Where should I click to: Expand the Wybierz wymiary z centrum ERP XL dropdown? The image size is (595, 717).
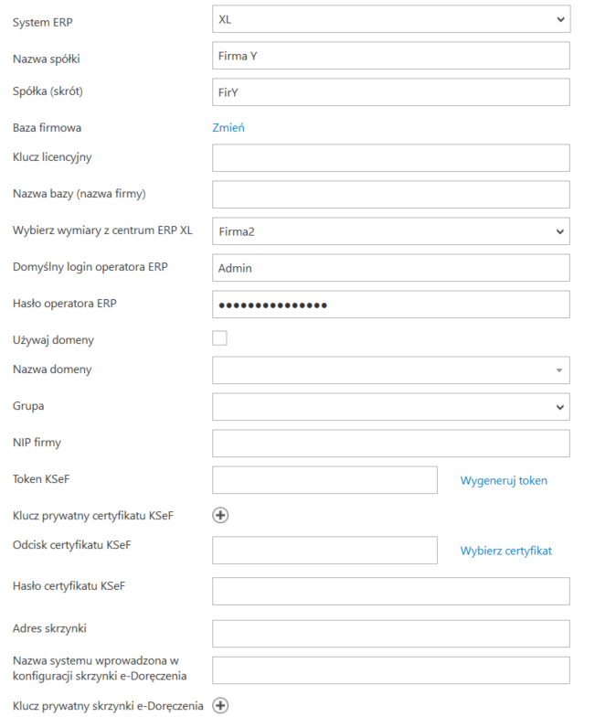(390, 231)
